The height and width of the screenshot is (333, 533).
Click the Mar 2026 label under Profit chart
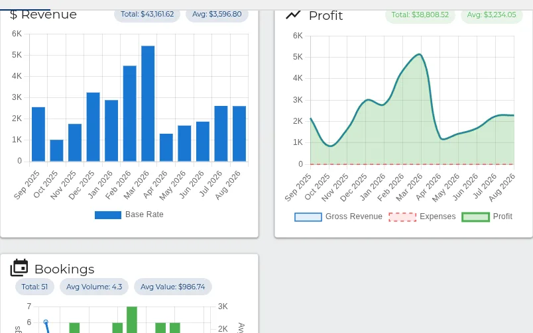click(409, 187)
